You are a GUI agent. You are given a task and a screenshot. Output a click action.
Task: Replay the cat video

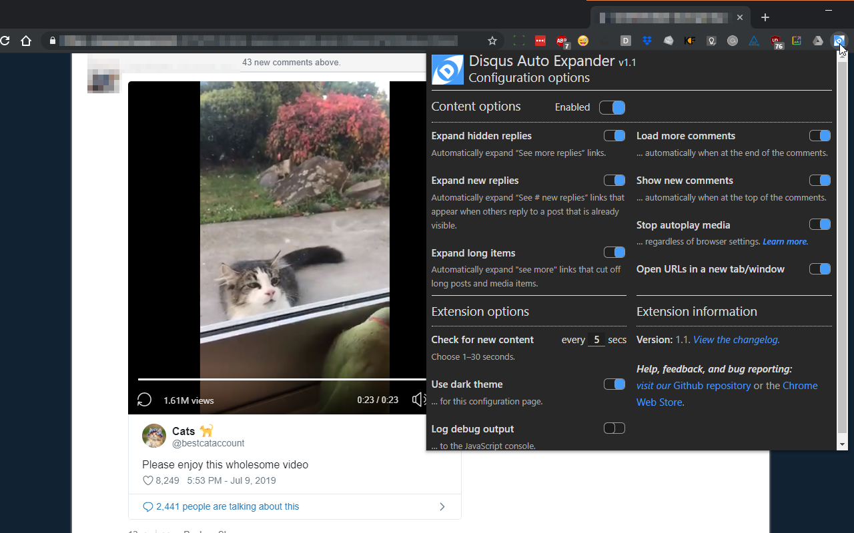[144, 400]
